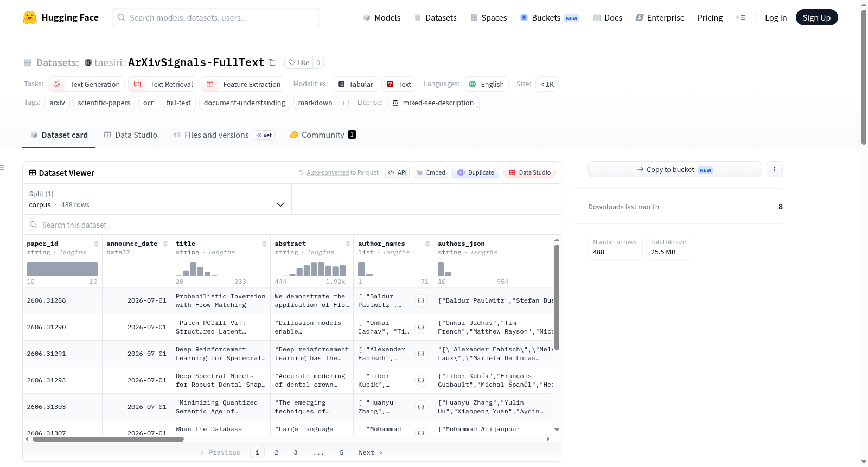
Task: Expand author_names list for Tibor Kubík row
Action: [421, 380]
